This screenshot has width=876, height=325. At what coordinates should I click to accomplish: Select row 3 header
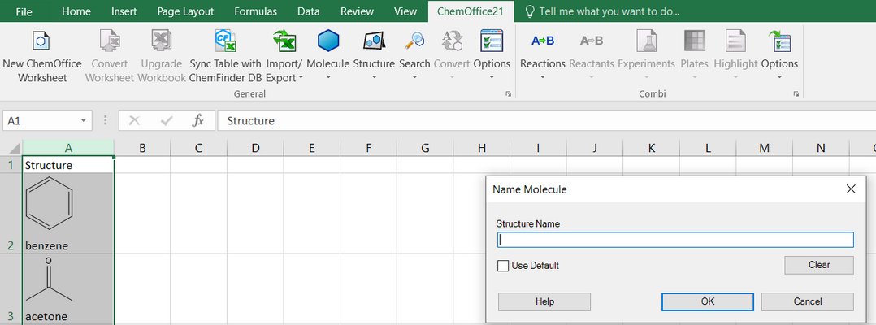pyautogui.click(x=11, y=288)
